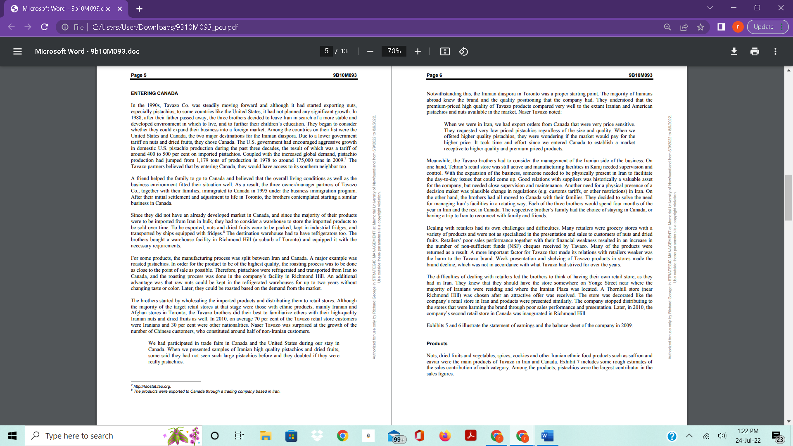Toggle the bookmark star for this page

click(x=701, y=27)
